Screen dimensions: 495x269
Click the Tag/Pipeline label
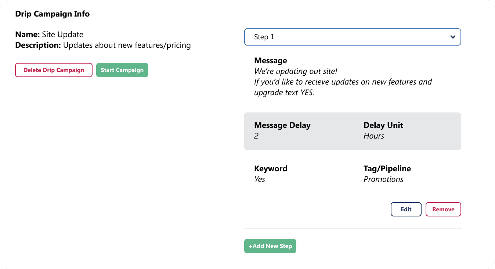click(387, 169)
